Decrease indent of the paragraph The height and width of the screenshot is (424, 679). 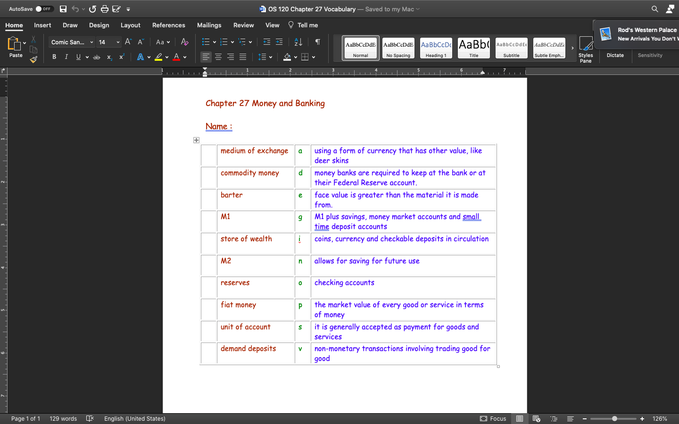267,42
